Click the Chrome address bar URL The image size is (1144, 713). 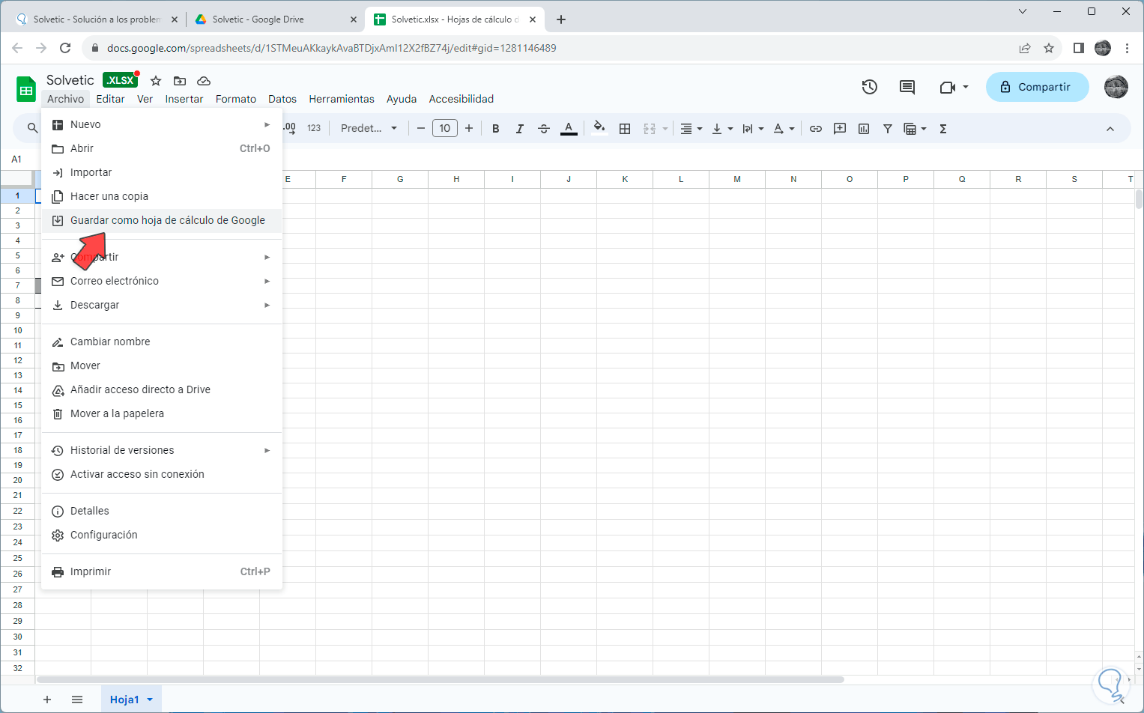coord(331,48)
